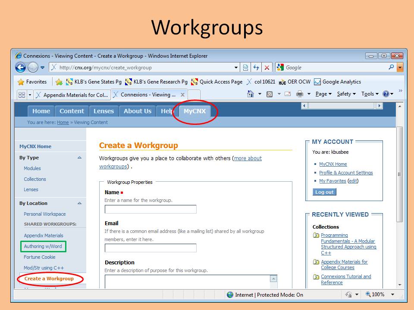Image resolution: width=414 pixels, height=310 pixels.
Task: Click the edit link next to My Favorites
Action: tap(353, 181)
